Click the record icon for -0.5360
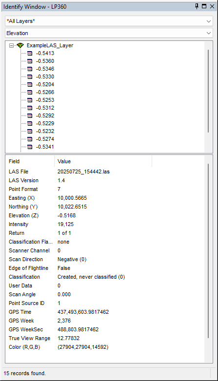Screen dimensions: 218x381 click(30, 61)
